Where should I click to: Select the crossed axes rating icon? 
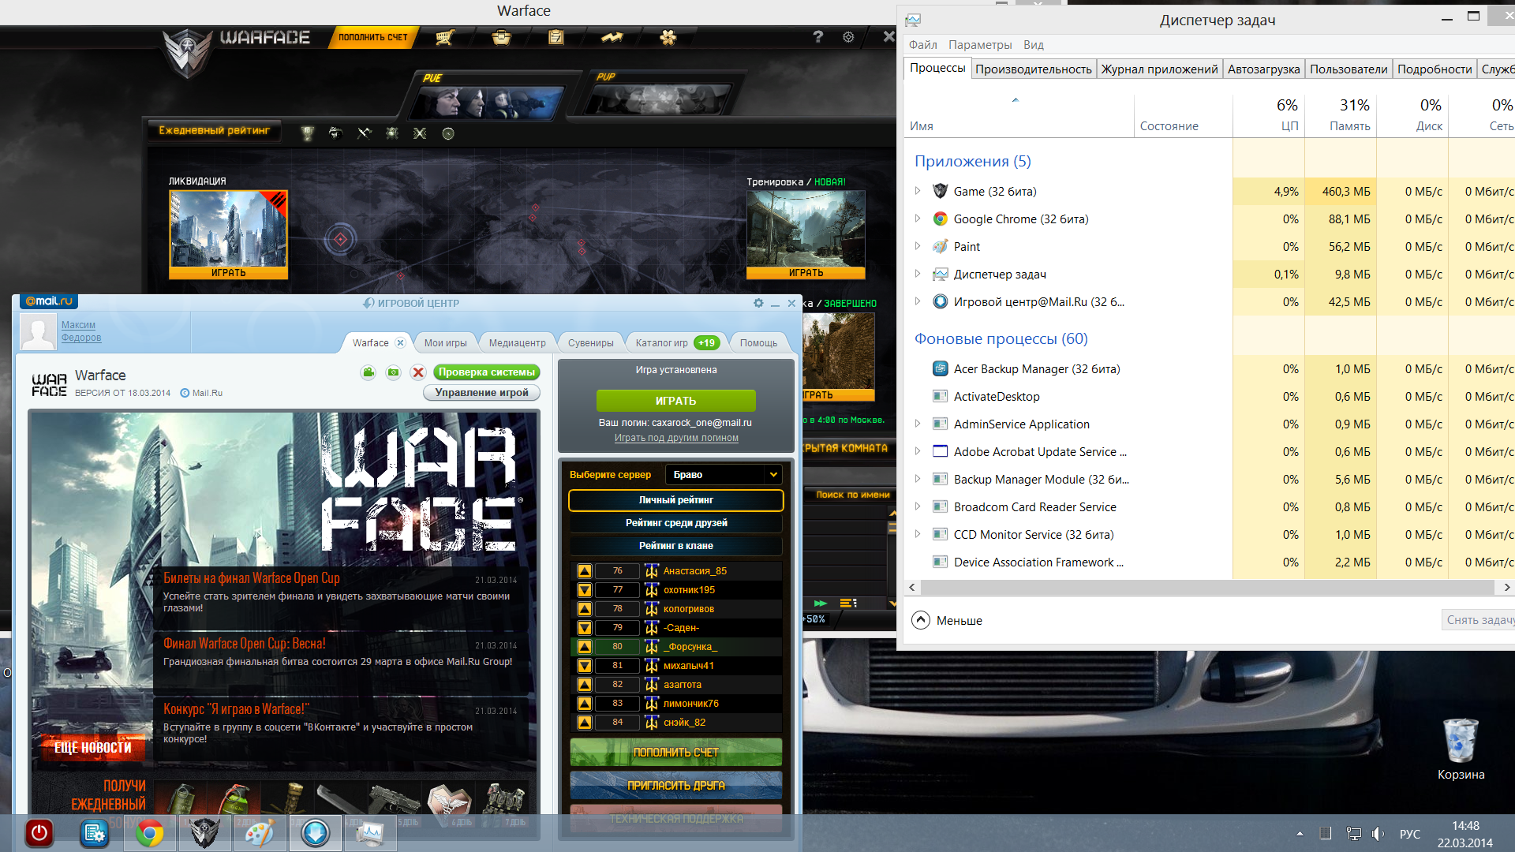coord(364,133)
